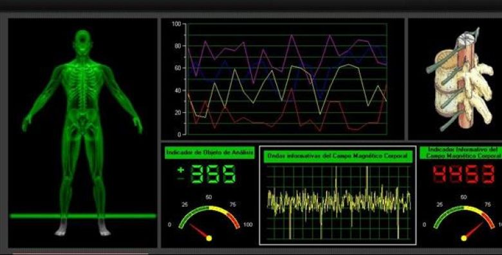
Task: Click the purple line in the chart
Action: point(292,36)
